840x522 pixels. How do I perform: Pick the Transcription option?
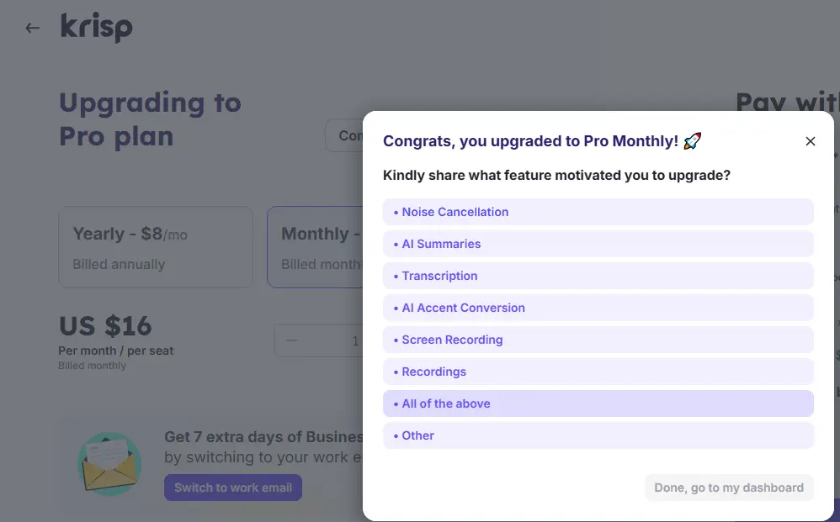[x=598, y=276]
